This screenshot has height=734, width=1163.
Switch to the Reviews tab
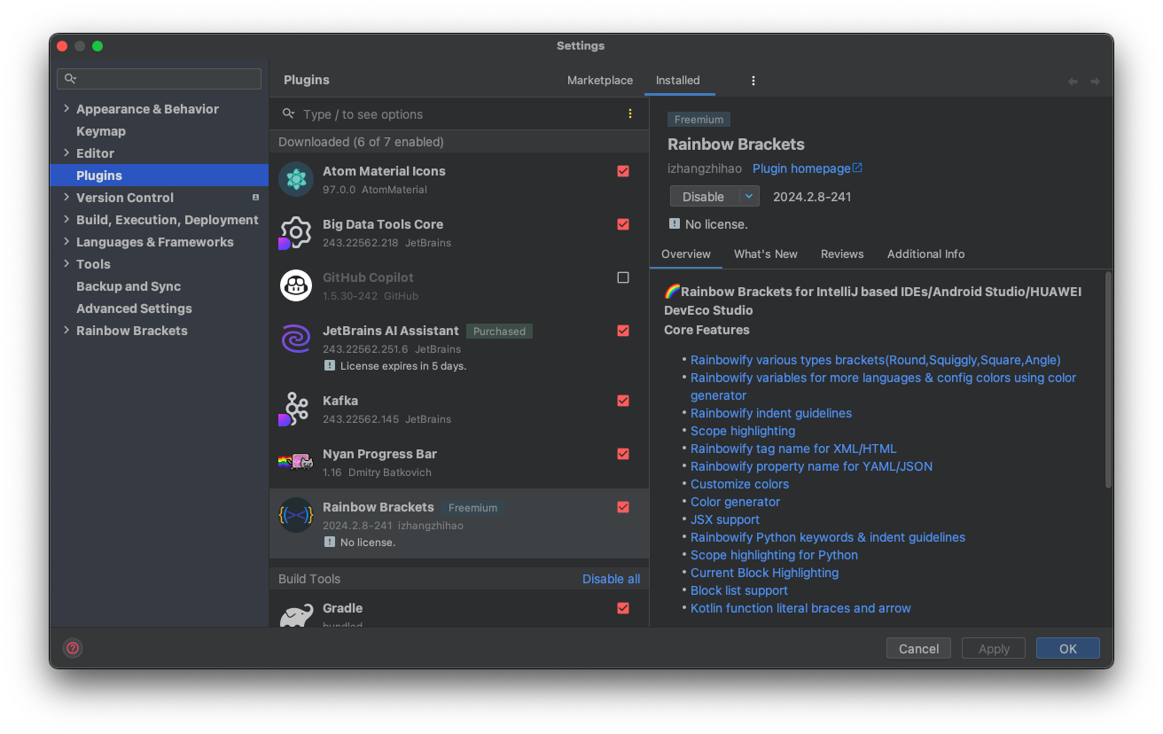[842, 254]
